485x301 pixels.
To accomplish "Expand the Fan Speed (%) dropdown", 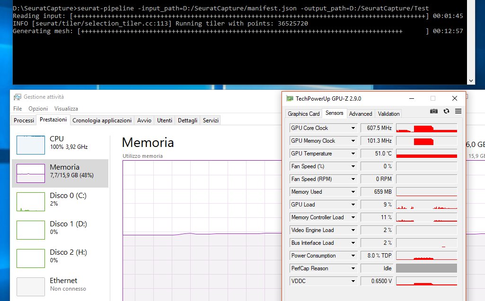I will pos(353,166).
